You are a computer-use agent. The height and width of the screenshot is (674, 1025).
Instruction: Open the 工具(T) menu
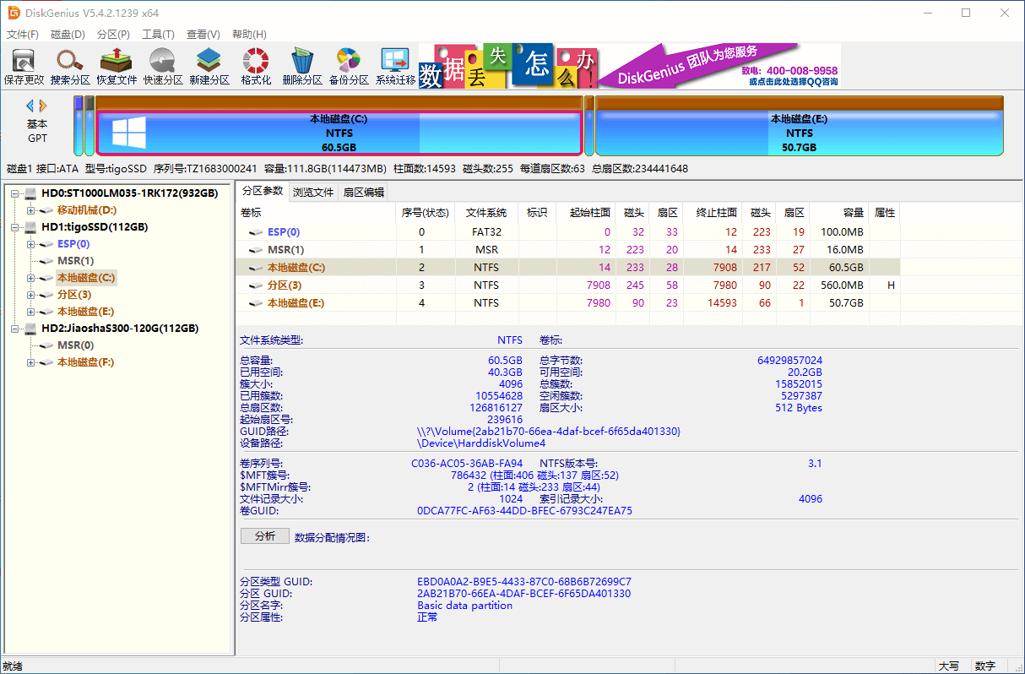click(158, 35)
